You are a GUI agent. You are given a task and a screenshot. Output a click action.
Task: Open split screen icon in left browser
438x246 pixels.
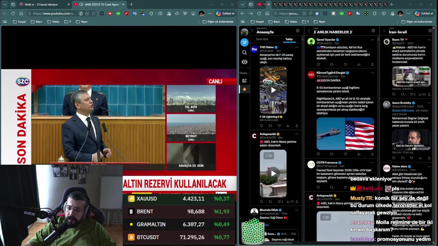pyautogui.click(x=160, y=13)
